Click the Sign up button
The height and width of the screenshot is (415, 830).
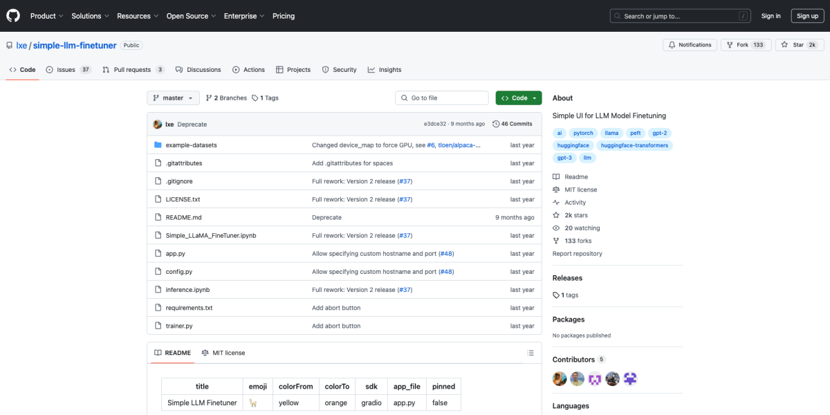(x=807, y=16)
